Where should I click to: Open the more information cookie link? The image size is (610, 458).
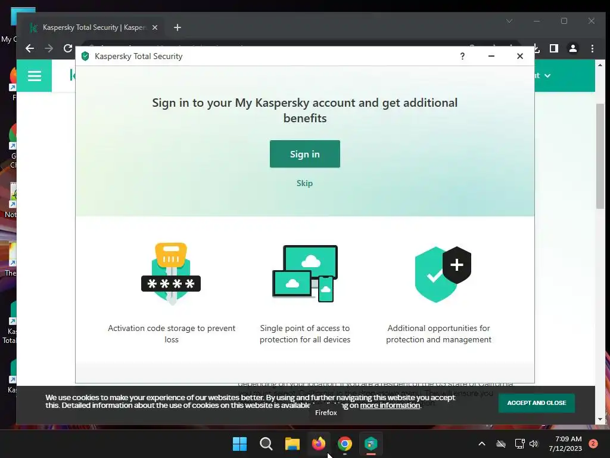point(390,406)
